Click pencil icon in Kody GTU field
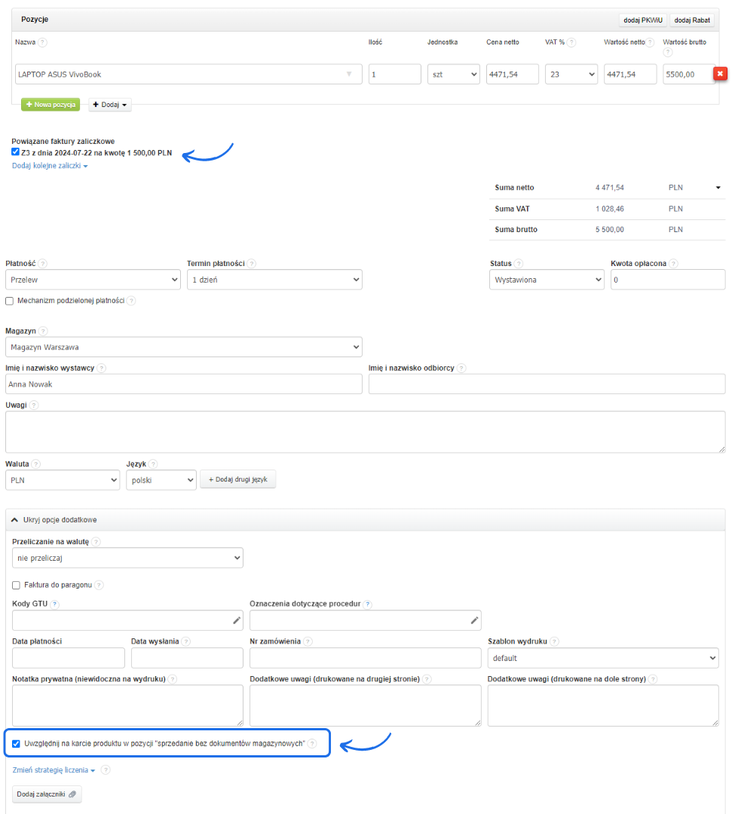This screenshot has height=814, width=735. tap(237, 620)
